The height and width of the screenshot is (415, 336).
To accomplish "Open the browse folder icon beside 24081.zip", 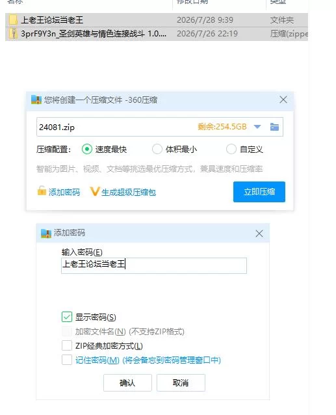I will (274, 127).
